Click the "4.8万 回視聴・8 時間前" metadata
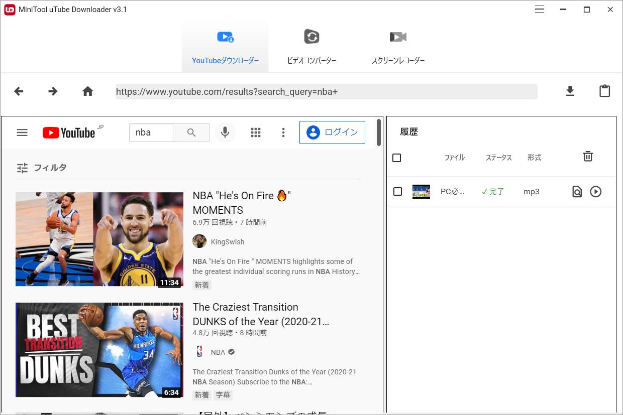 [x=230, y=333]
